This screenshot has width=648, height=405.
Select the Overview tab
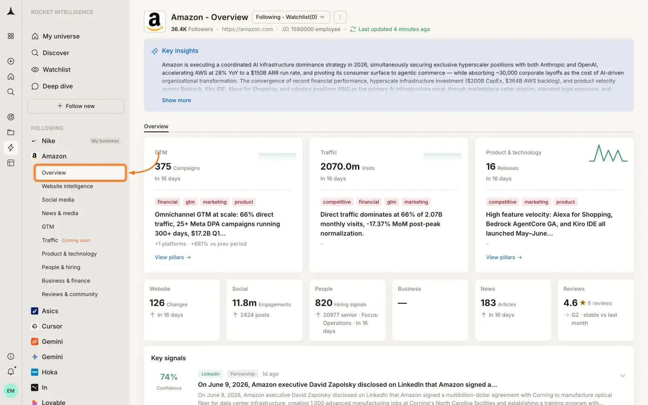pyautogui.click(x=156, y=126)
